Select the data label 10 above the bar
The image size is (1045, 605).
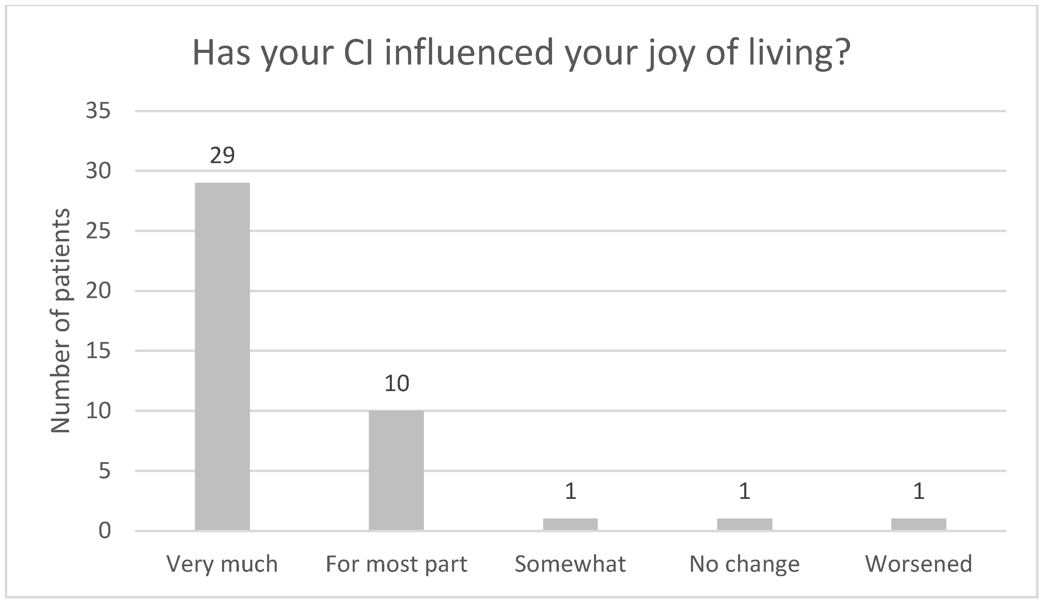(397, 384)
